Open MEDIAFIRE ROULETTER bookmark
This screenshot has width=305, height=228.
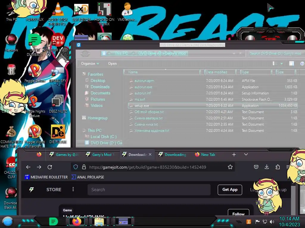tap(46, 177)
